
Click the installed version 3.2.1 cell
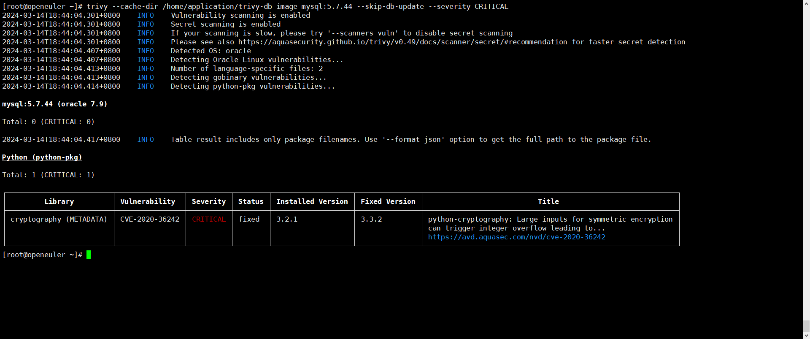coord(287,220)
